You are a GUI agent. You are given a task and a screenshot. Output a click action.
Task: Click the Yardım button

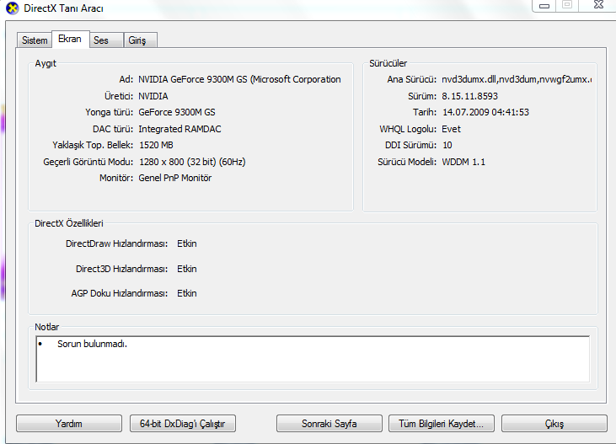tap(69, 424)
